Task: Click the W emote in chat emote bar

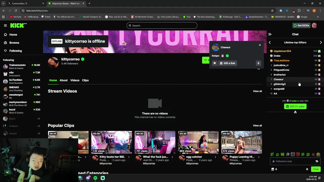Action: point(282,154)
